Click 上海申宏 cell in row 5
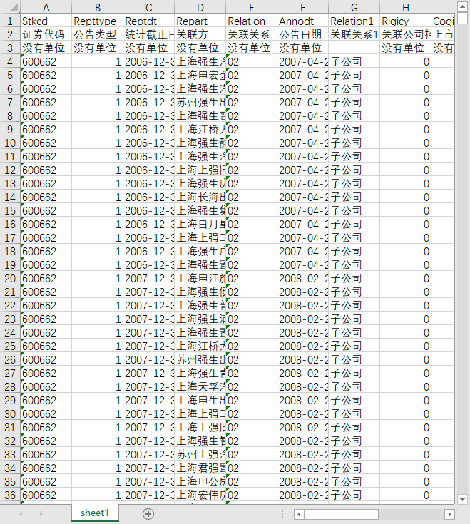Image resolution: width=470 pixels, height=524 pixels. click(200, 75)
